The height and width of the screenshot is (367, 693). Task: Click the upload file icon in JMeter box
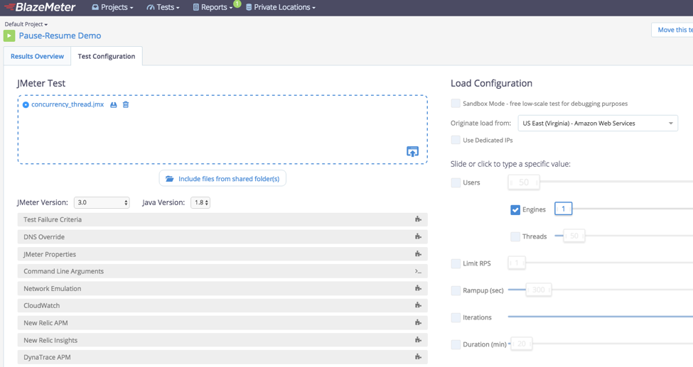click(x=412, y=151)
